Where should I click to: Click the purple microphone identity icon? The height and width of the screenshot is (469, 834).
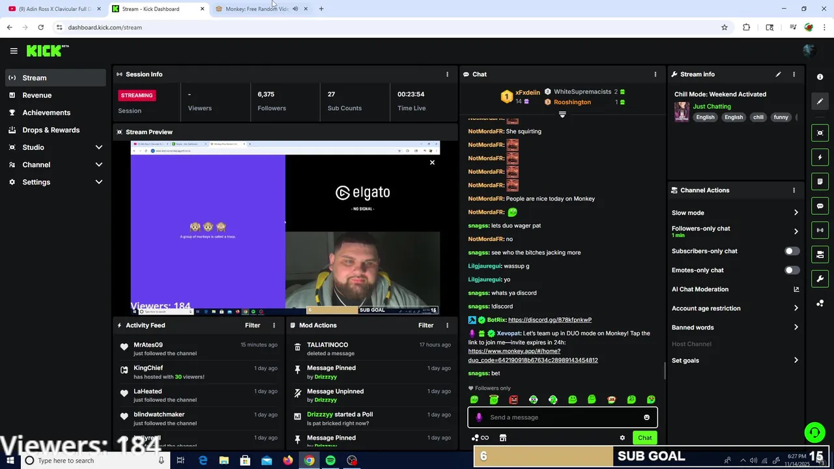(x=479, y=418)
